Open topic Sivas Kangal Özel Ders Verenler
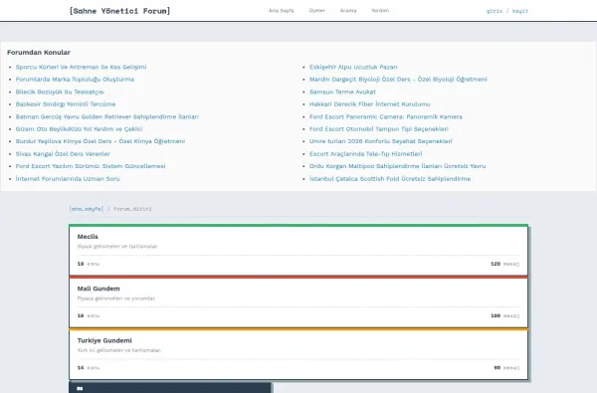 (x=63, y=154)
